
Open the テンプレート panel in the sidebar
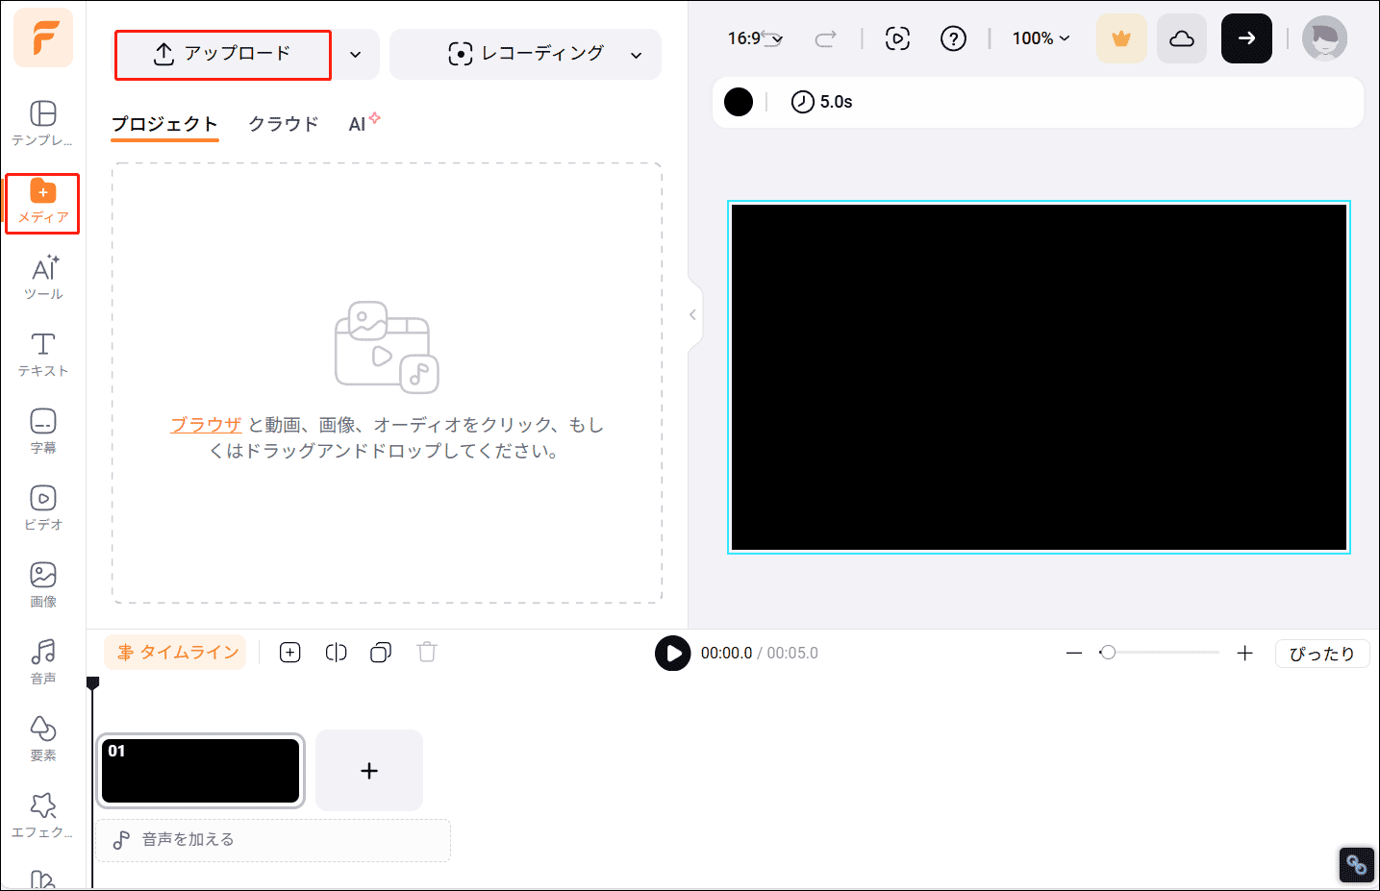(42, 123)
